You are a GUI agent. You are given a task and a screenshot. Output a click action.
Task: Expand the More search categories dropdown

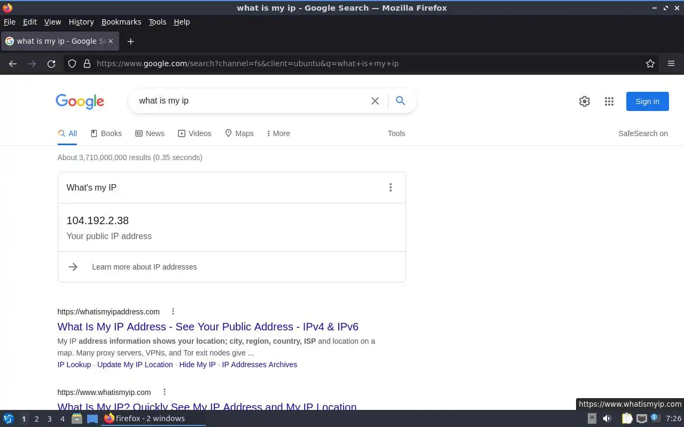pyautogui.click(x=278, y=133)
